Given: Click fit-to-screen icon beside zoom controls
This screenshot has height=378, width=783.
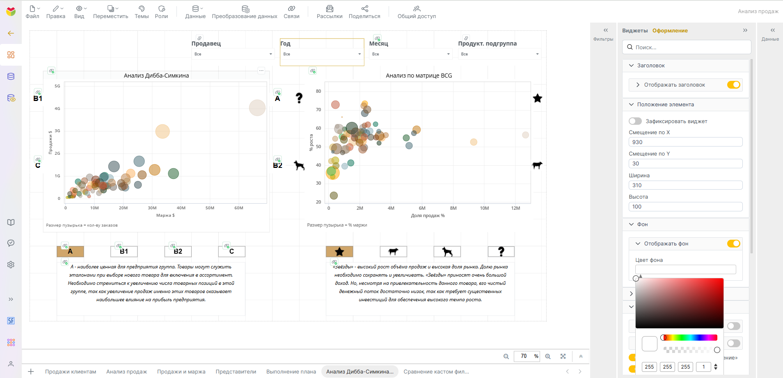Looking at the screenshot, I should click(563, 356).
